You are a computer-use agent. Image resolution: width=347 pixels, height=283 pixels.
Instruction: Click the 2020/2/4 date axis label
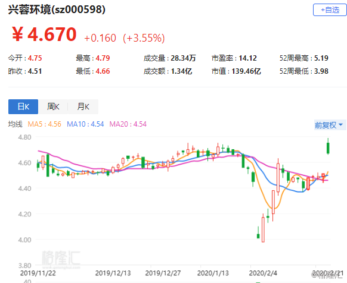[x=263, y=273]
